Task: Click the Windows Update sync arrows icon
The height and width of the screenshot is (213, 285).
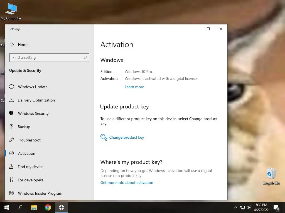Action: 11,87
